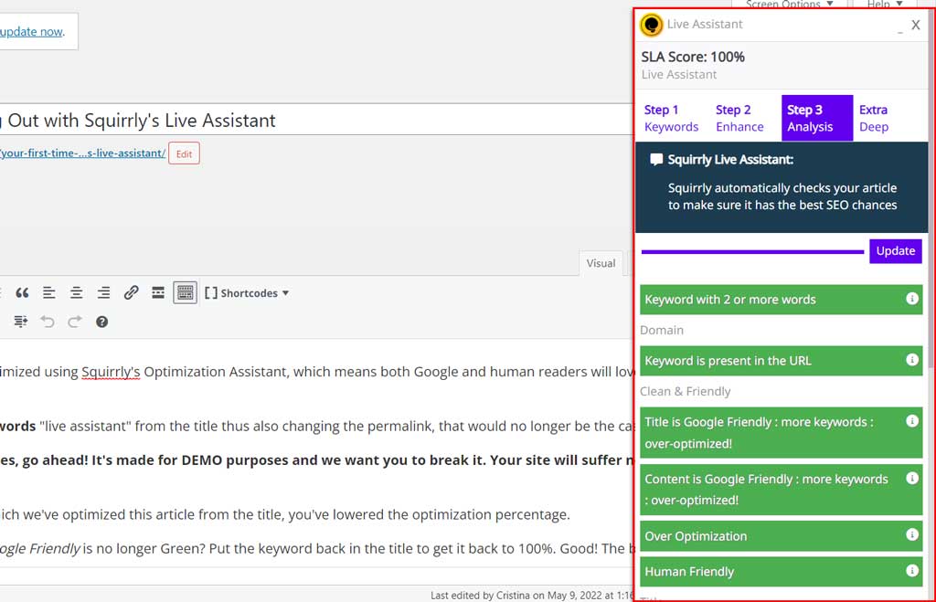Center align text in the editor
Viewport: 936px width, 602px height.
click(x=77, y=293)
